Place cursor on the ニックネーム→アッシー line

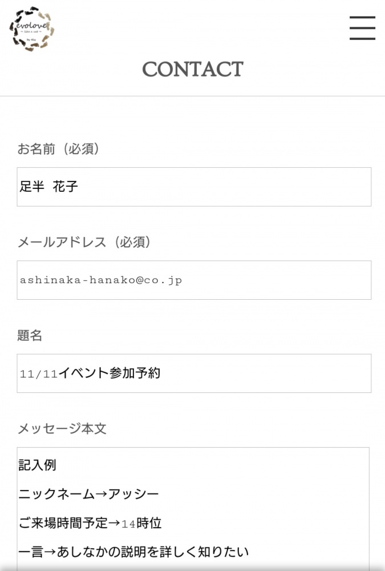click(88, 494)
